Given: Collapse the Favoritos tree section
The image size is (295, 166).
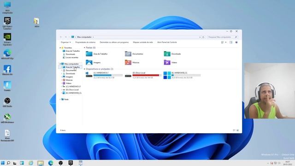Looking at the screenshot, I should 60,48.
